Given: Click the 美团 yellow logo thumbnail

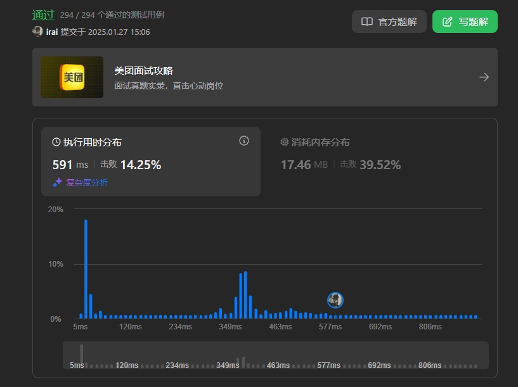Looking at the screenshot, I should pos(72,77).
